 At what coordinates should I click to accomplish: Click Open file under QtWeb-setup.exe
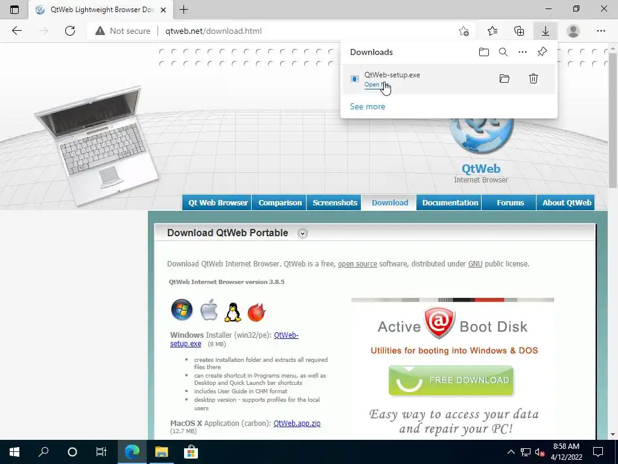pos(377,85)
